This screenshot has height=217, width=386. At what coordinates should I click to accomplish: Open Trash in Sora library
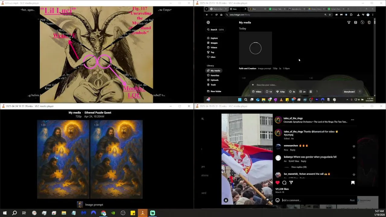211,85
